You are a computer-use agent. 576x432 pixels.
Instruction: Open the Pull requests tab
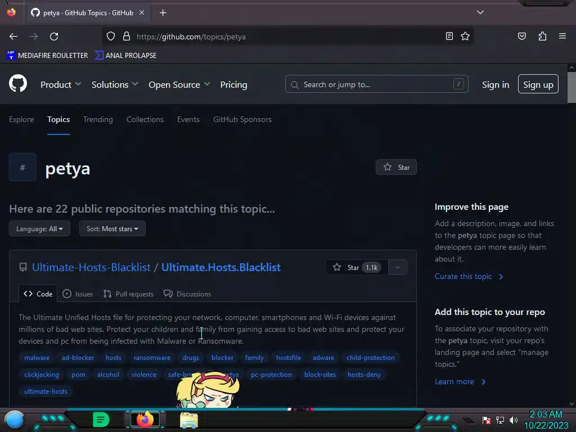pyautogui.click(x=128, y=294)
